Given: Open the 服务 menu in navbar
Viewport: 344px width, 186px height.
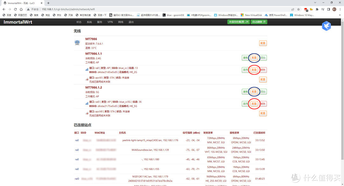Looking at the screenshot, I should 100,22.
